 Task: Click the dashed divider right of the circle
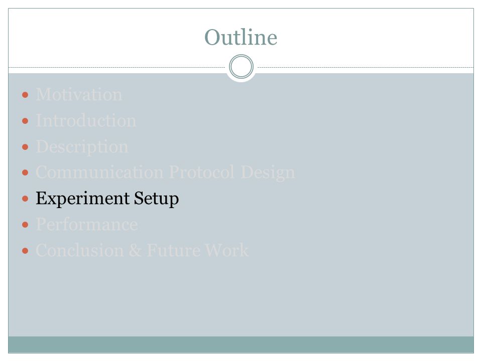366,67
